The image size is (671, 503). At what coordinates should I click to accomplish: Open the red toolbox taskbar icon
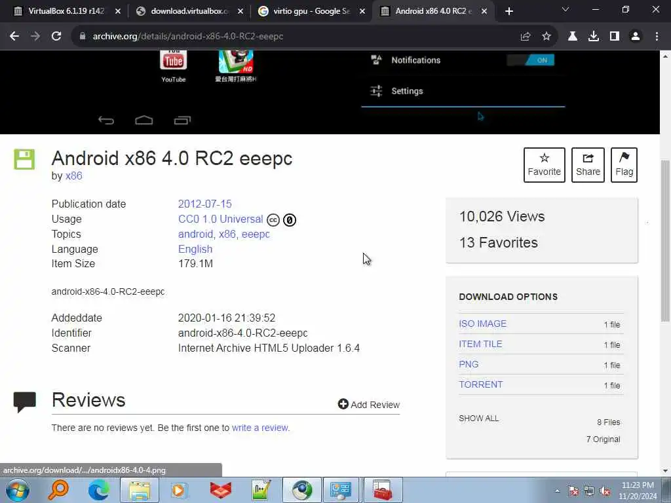382,490
